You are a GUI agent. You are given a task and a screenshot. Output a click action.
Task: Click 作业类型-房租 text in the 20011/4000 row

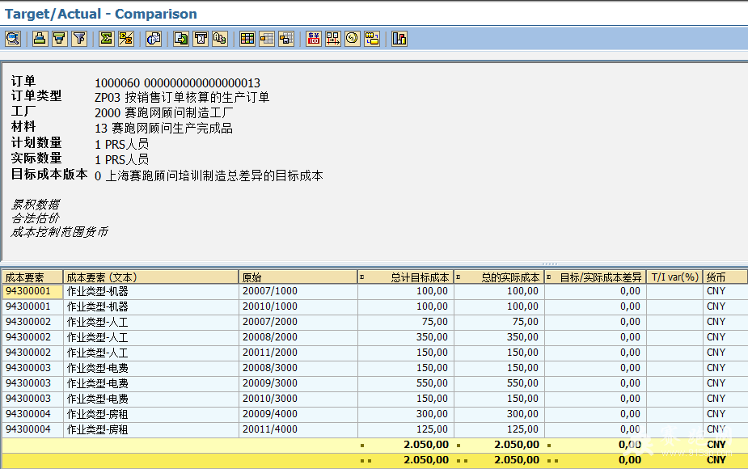pyautogui.click(x=97, y=429)
